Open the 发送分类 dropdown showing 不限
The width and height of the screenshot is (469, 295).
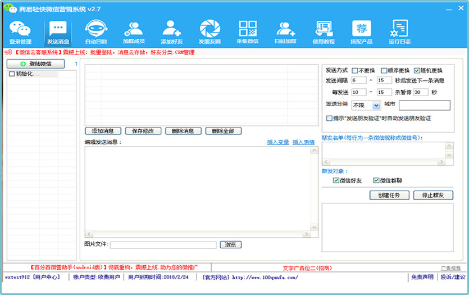366,105
